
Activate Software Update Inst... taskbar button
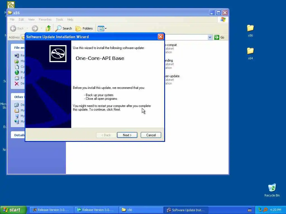pyautogui.click(x=186, y=210)
